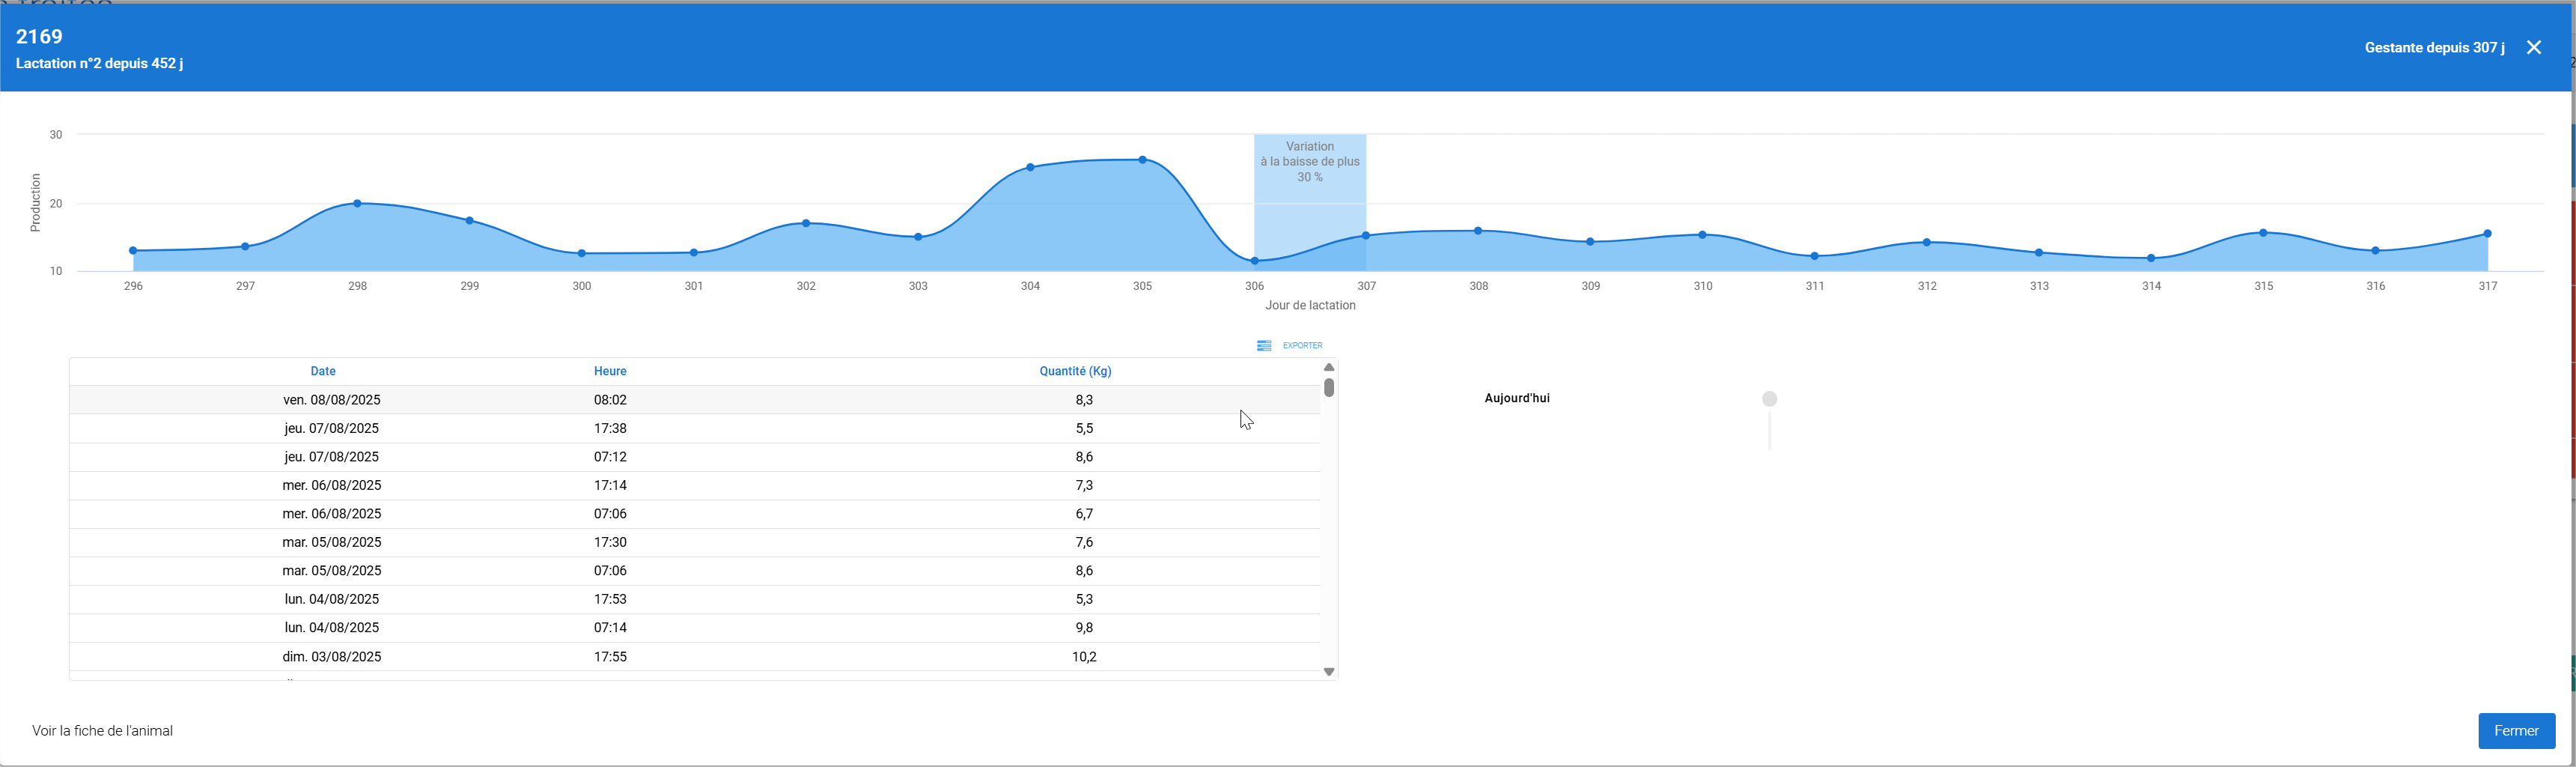Click the chart data point at day 315
This screenshot has width=2576, height=767.
coord(2263,233)
